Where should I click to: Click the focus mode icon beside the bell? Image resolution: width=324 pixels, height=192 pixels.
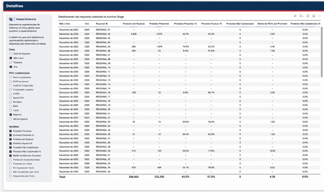(x=308, y=16)
